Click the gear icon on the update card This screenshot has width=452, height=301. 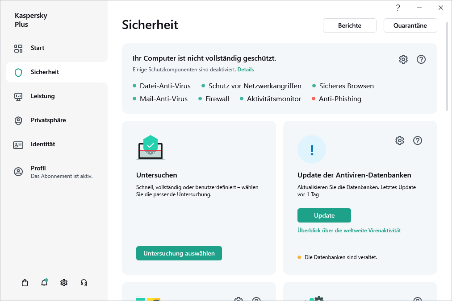coord(400,140)
